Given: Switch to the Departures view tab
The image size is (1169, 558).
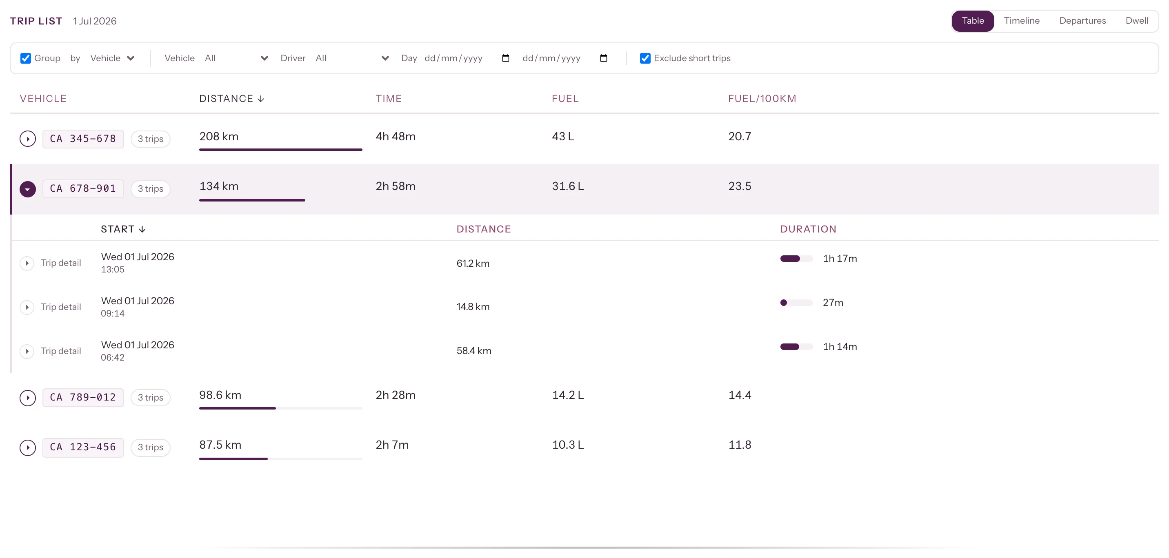Looking at the screenshot, I should 1082,21.
